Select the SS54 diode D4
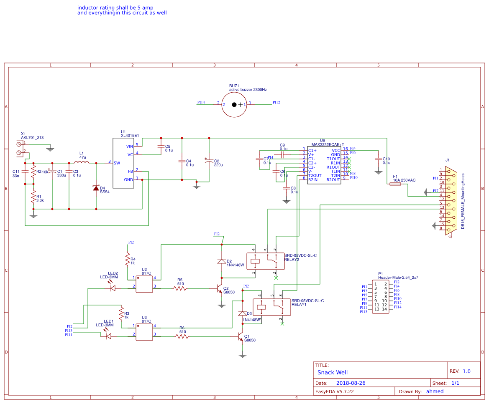 click(x=96, y=188)
